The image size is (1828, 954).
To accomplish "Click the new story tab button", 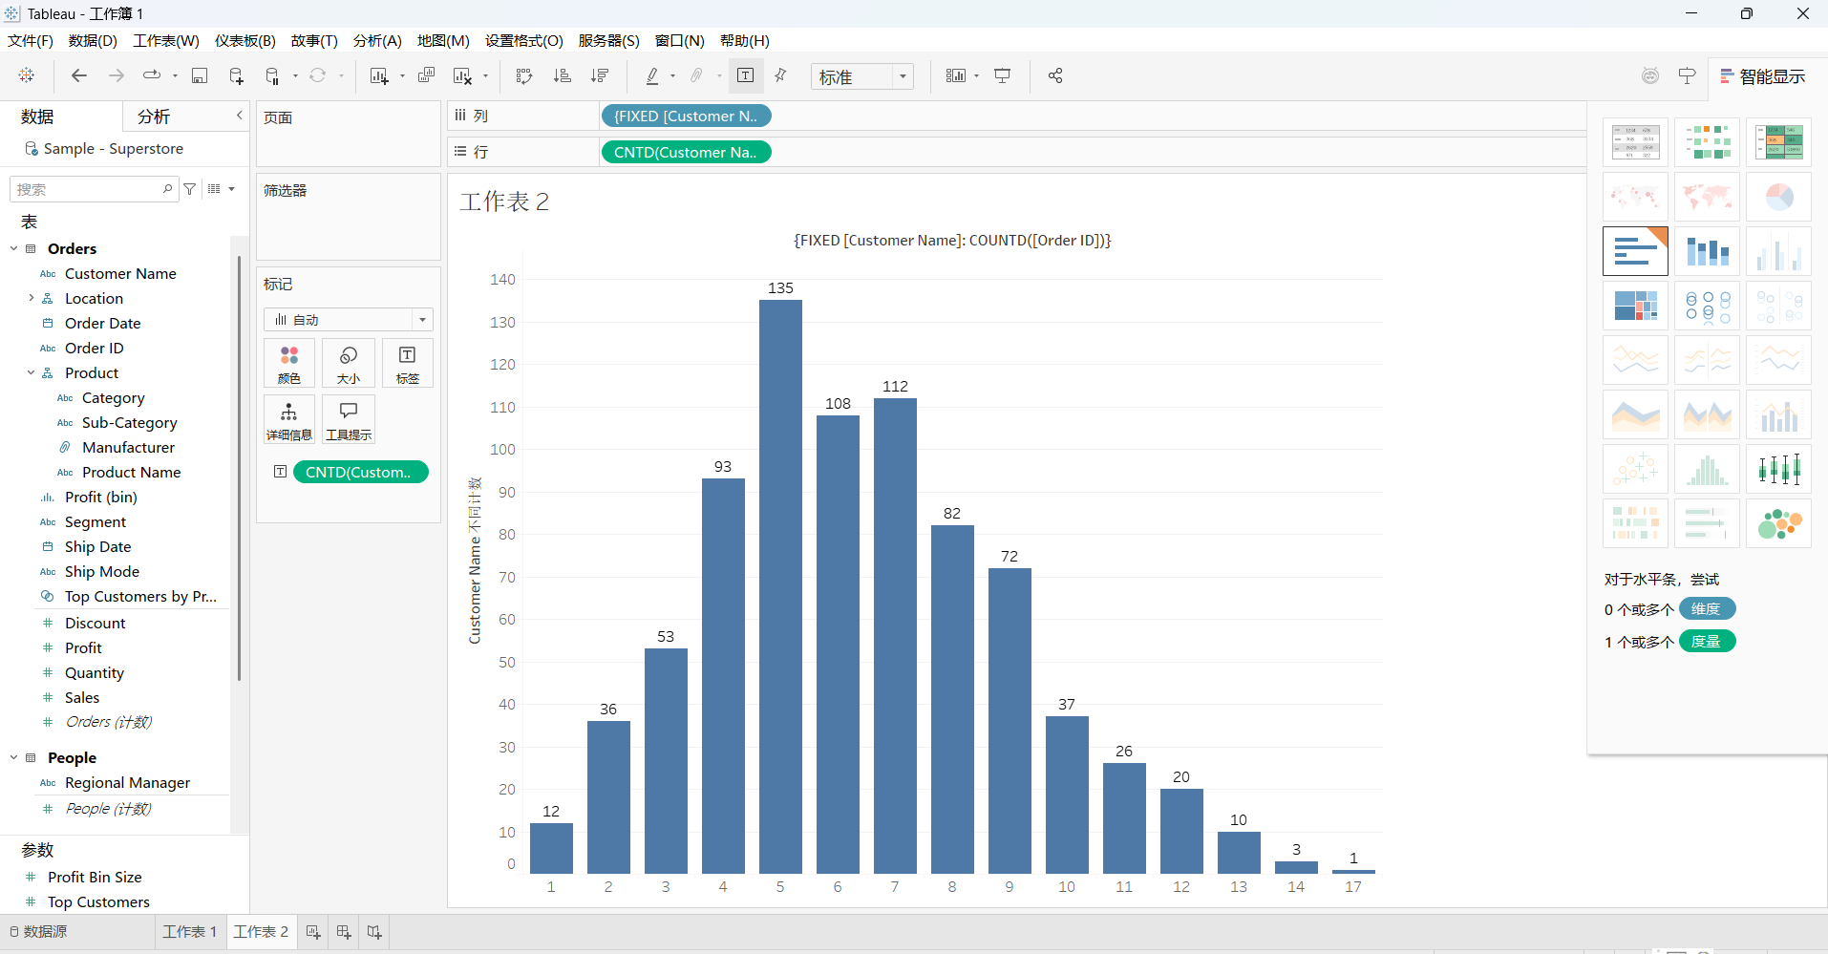I will coord(374,932).
